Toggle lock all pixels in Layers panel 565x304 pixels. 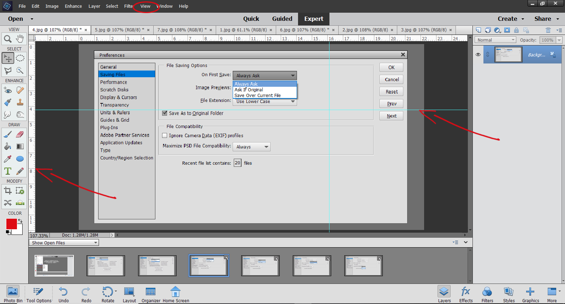[516, 30]
